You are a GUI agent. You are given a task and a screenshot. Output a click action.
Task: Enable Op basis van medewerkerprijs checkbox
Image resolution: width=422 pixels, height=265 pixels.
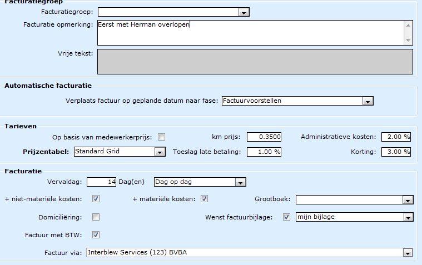coord(162,137)
